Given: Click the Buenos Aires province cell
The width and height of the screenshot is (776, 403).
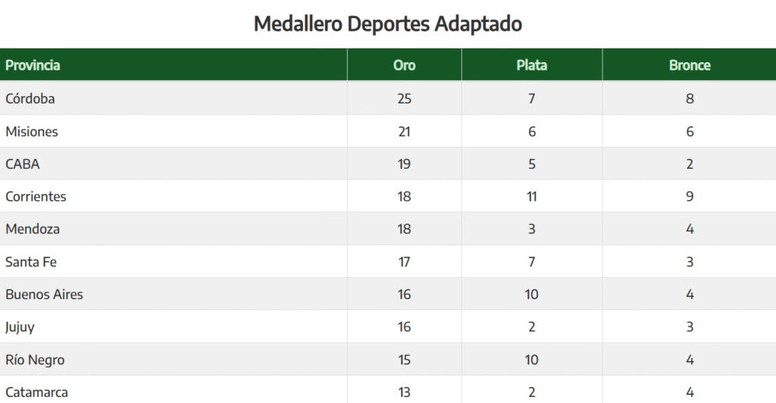Looking at the screenshot, I should (44, 295).
